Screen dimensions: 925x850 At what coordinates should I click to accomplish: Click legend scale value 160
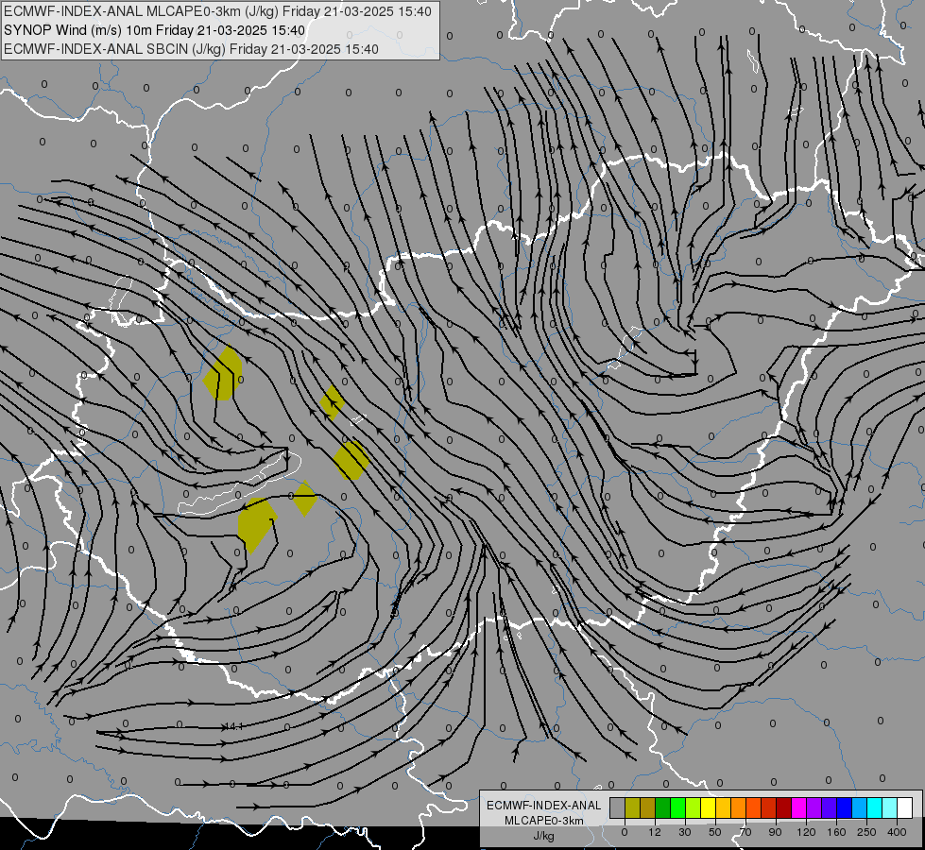tap(836, 832)
